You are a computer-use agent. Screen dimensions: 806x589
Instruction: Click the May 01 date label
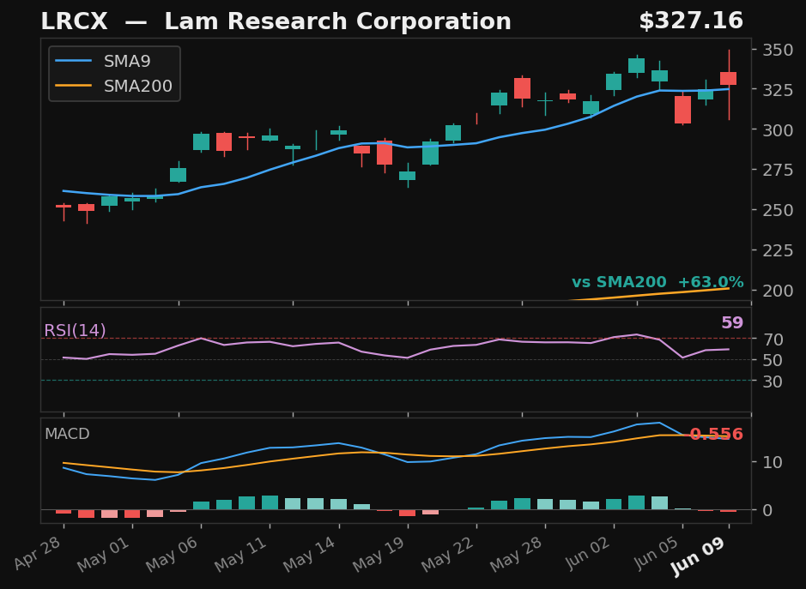tap(105, 555)
